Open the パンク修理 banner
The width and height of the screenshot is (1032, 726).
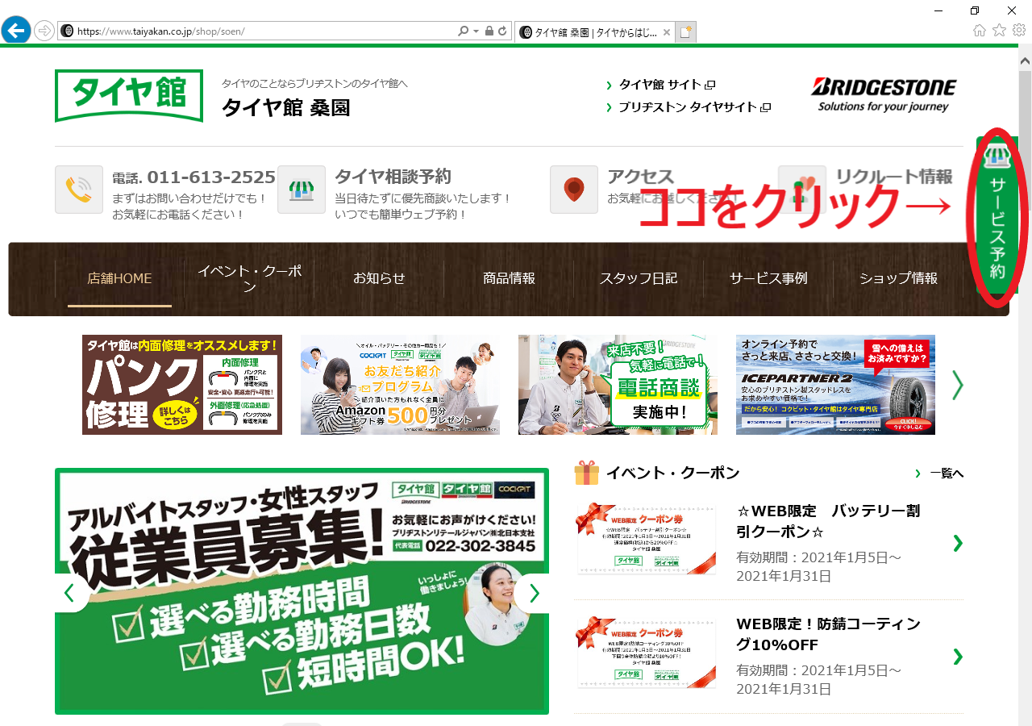pos(182,385)
